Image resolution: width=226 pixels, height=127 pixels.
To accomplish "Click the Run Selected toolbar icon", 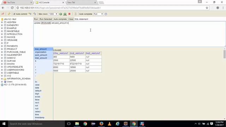I will pos(65,14).
